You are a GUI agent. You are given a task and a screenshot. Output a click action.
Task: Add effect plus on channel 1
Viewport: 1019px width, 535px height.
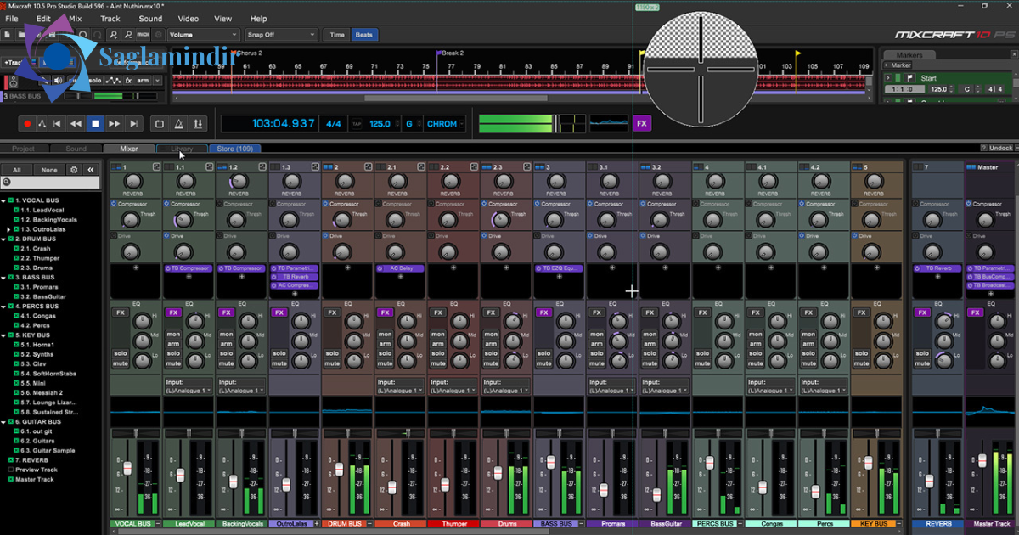[136, 267]
